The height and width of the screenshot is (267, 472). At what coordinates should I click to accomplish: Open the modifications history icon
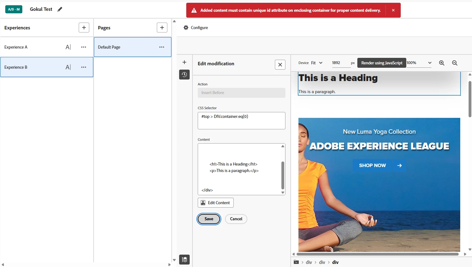(184, 75)
